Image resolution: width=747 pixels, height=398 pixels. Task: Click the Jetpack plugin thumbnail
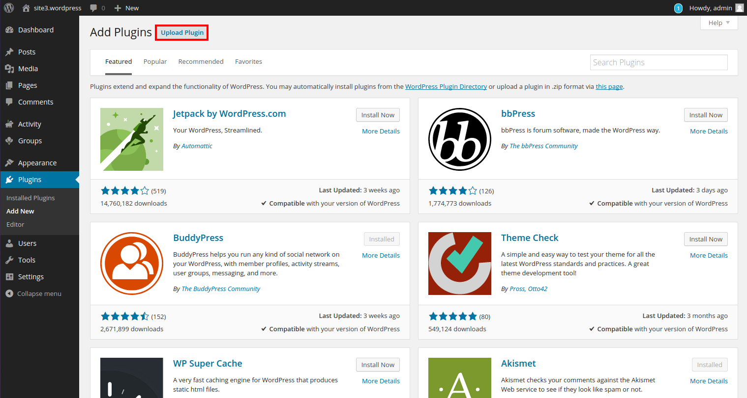132,139
